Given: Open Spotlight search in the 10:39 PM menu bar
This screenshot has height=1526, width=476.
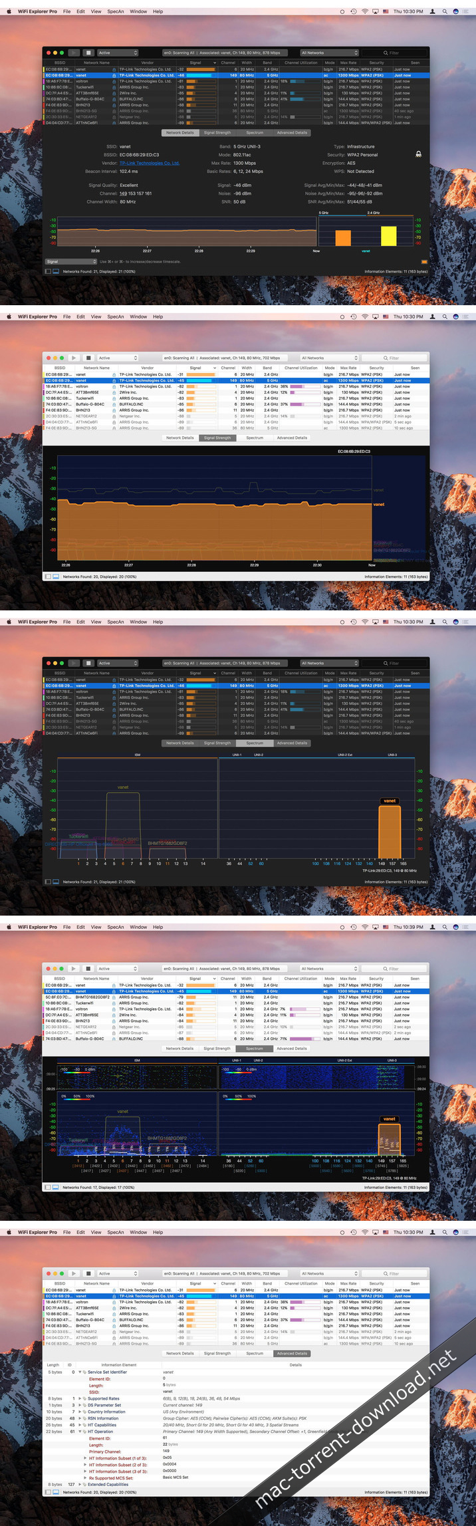Looking at the screenshot, I should click(x=445, y=927).
